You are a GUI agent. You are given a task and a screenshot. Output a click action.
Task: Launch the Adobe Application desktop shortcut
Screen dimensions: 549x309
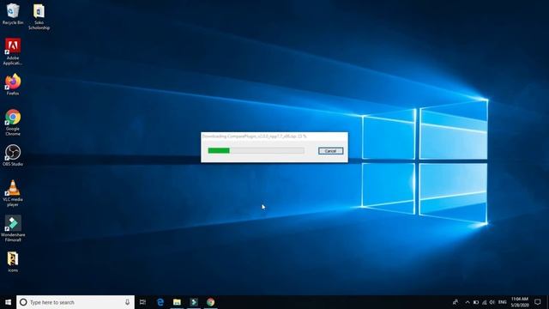(x=13, y=51)
